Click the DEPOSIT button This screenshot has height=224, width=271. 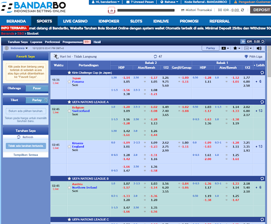[261, 10]
